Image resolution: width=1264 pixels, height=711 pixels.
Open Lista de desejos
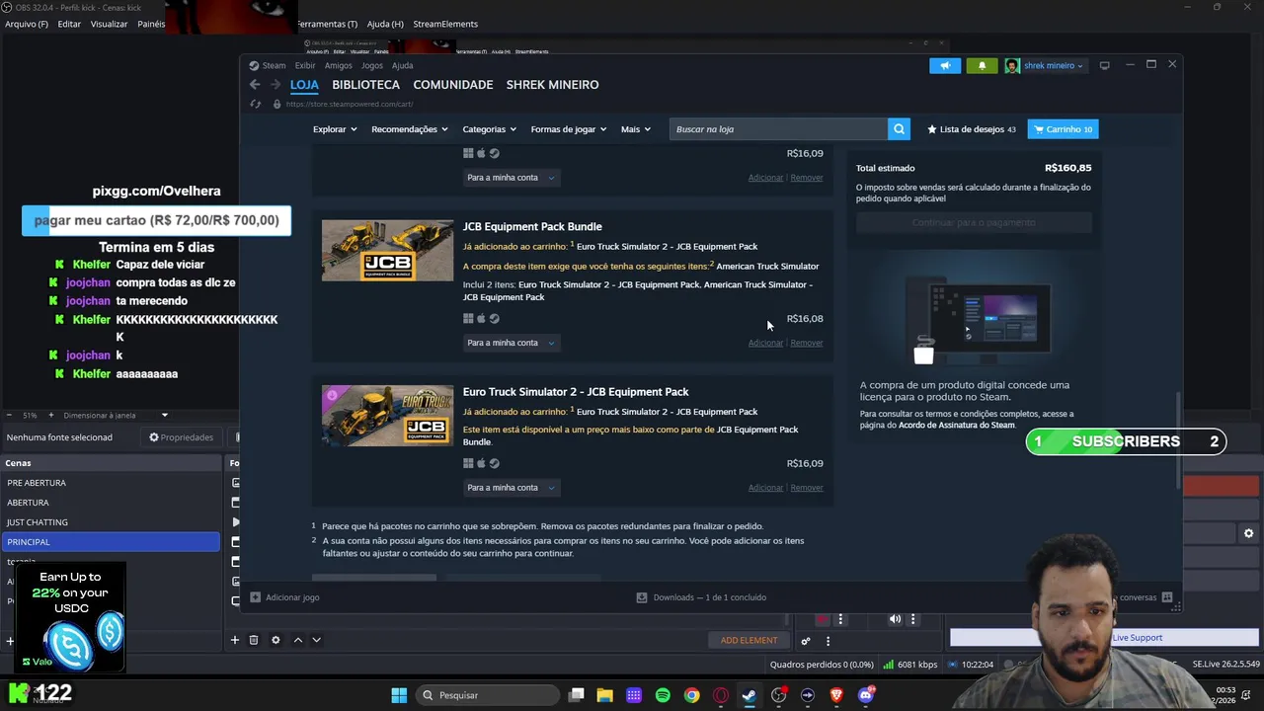pos(971,129)
